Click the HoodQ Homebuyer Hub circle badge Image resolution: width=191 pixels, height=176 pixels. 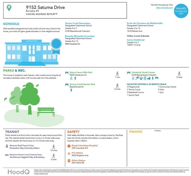pos(181,11)
